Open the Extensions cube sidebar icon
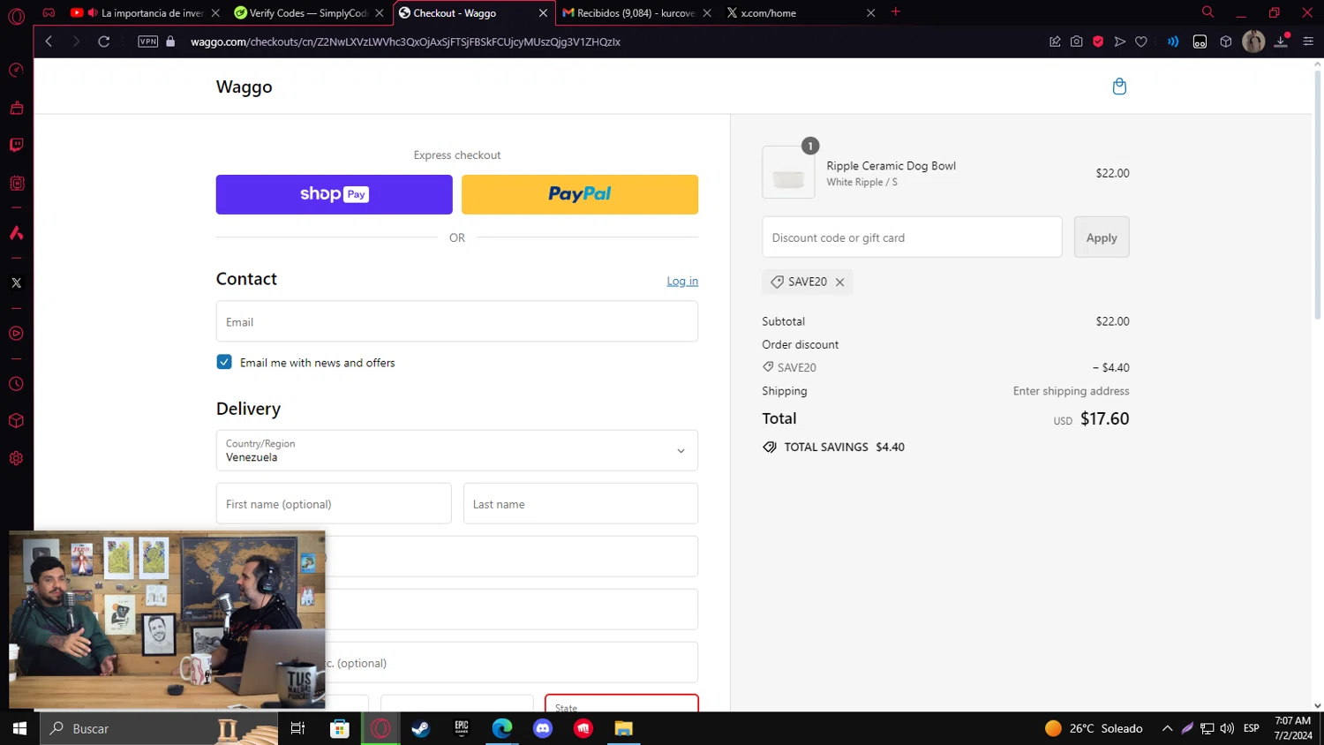This screenshot has width=1324, height=745. [x=16, y=421]
